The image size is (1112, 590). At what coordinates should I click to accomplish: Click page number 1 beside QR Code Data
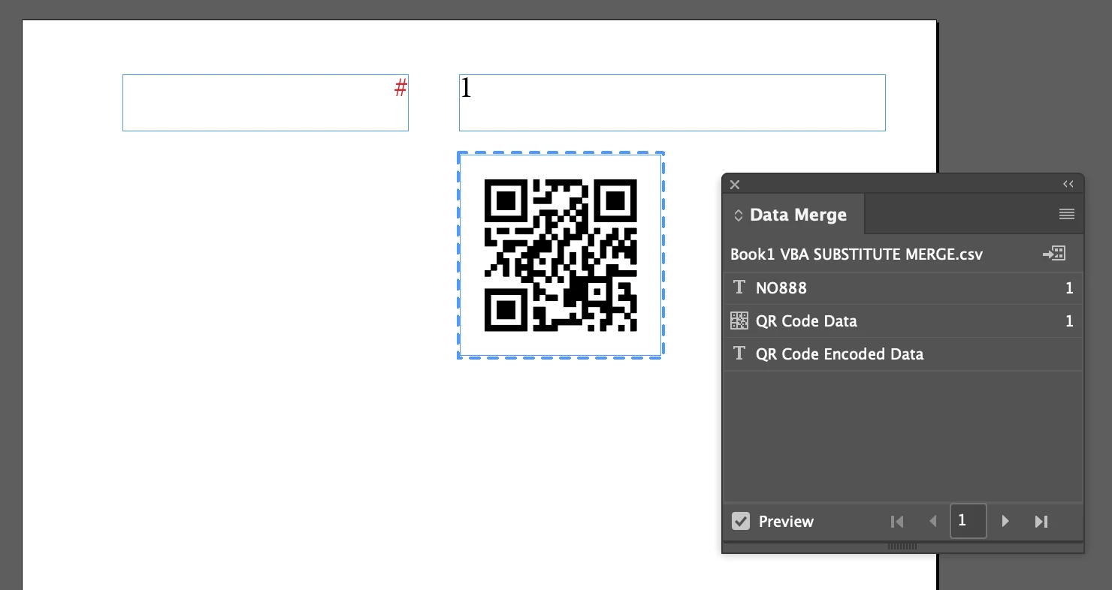pos(1069,321)
